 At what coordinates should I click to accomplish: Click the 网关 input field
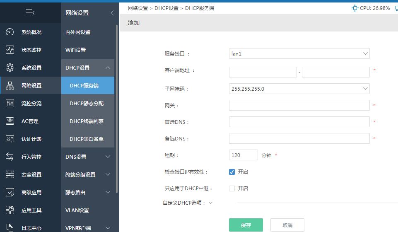(299, 105)
